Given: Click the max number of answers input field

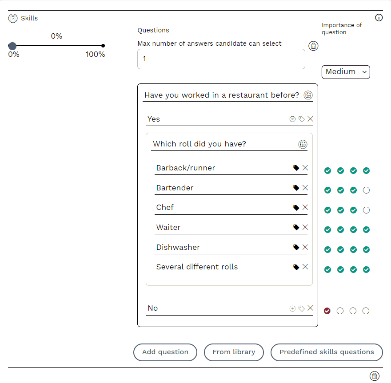Looking at the screenshot, I should [221, 59].
